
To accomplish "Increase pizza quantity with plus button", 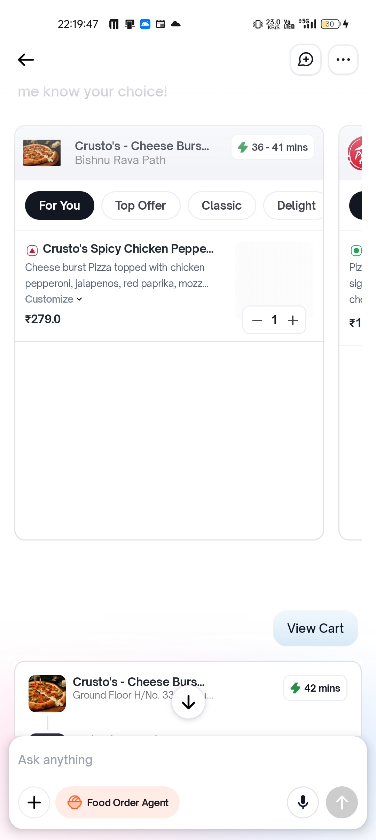I will [293, 320].
